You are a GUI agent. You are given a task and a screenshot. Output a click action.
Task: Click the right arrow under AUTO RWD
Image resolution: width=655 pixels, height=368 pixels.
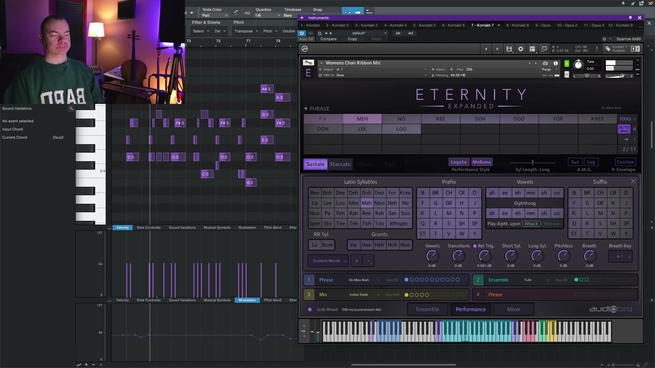point(626,140)
